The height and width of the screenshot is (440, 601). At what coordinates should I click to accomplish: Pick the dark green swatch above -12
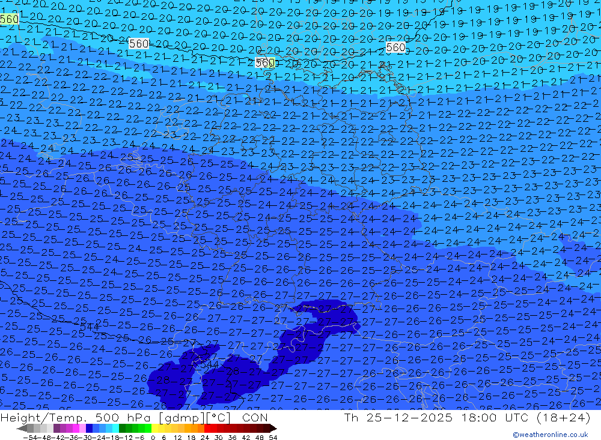pyautogui.click(x=122, y=429)
